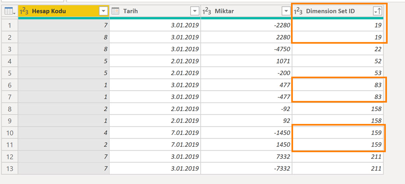The image size is (405, 184).
Task: Click Miktar cell 1071
Action: coord(247,61)
